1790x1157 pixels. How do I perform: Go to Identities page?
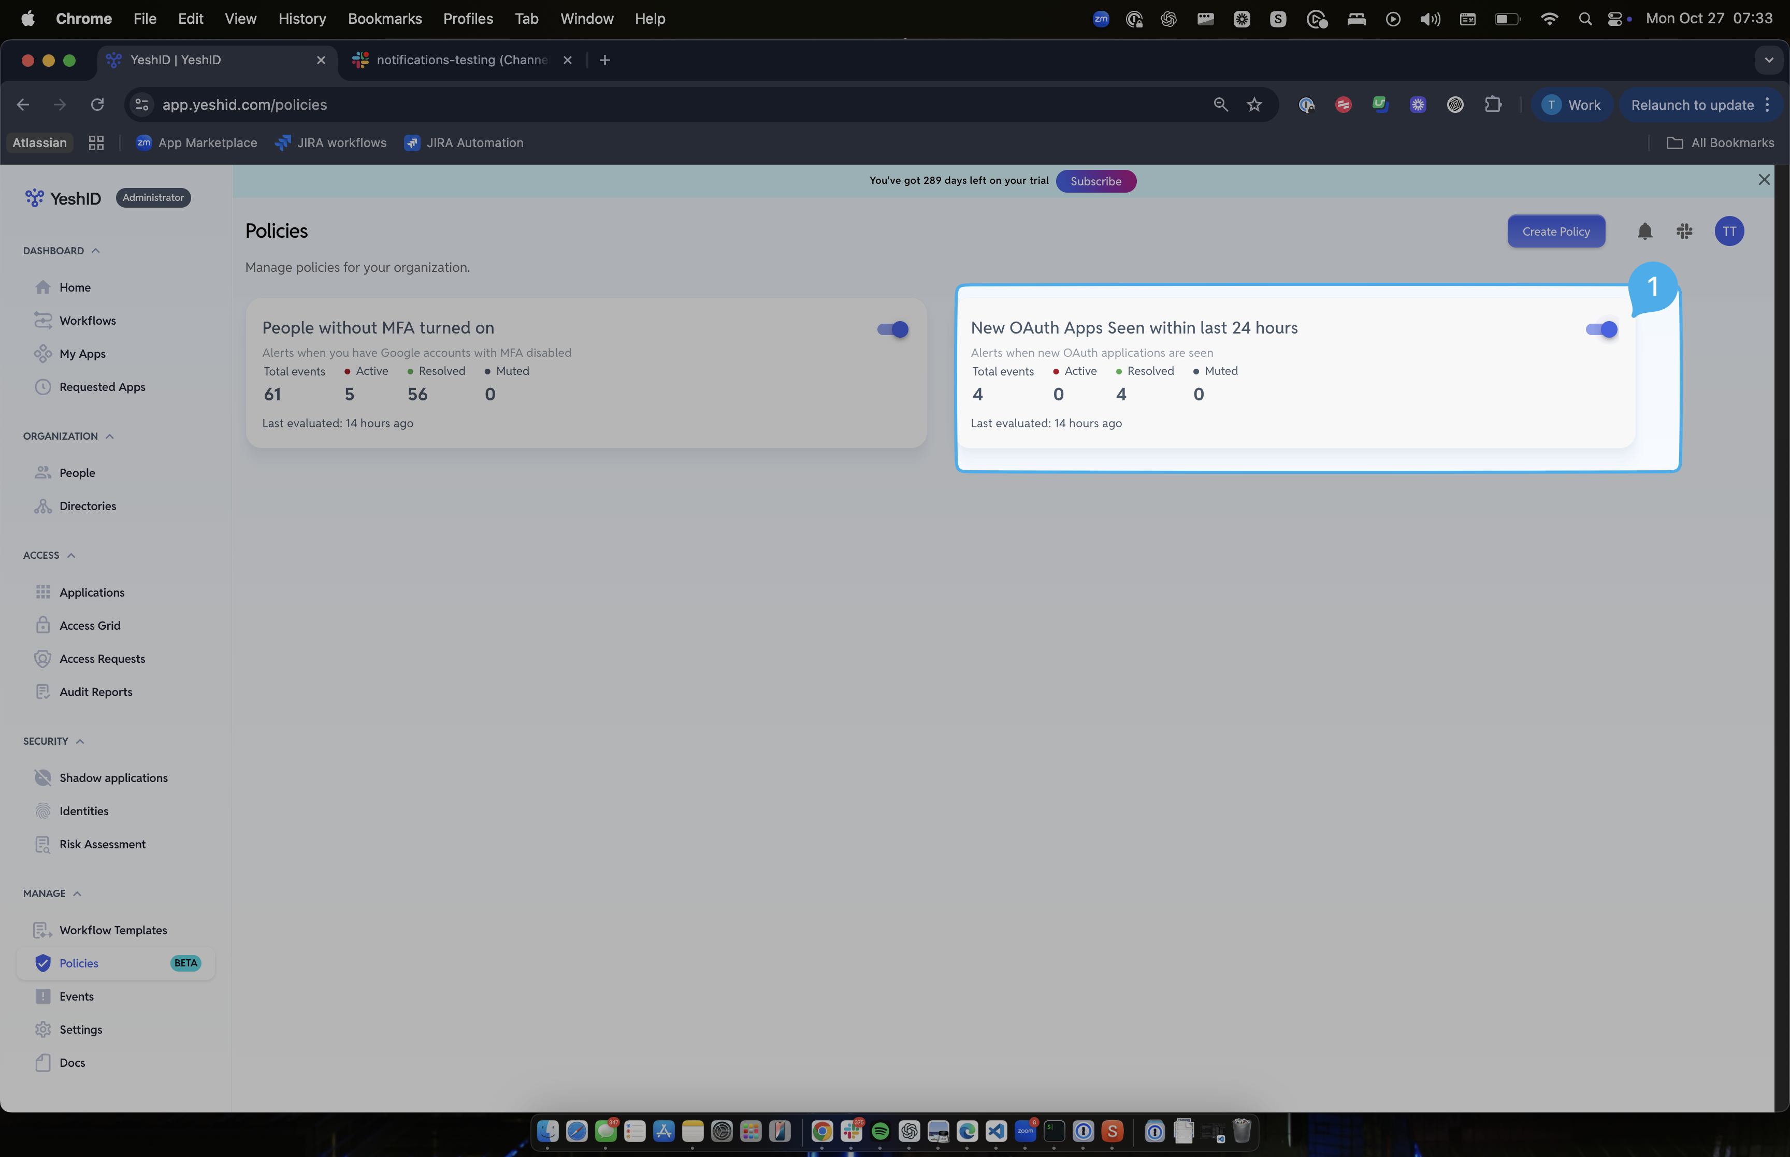click(x=83, y=812)
